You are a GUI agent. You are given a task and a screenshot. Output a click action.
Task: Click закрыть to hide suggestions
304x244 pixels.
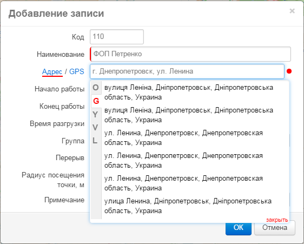pos(277,220)
